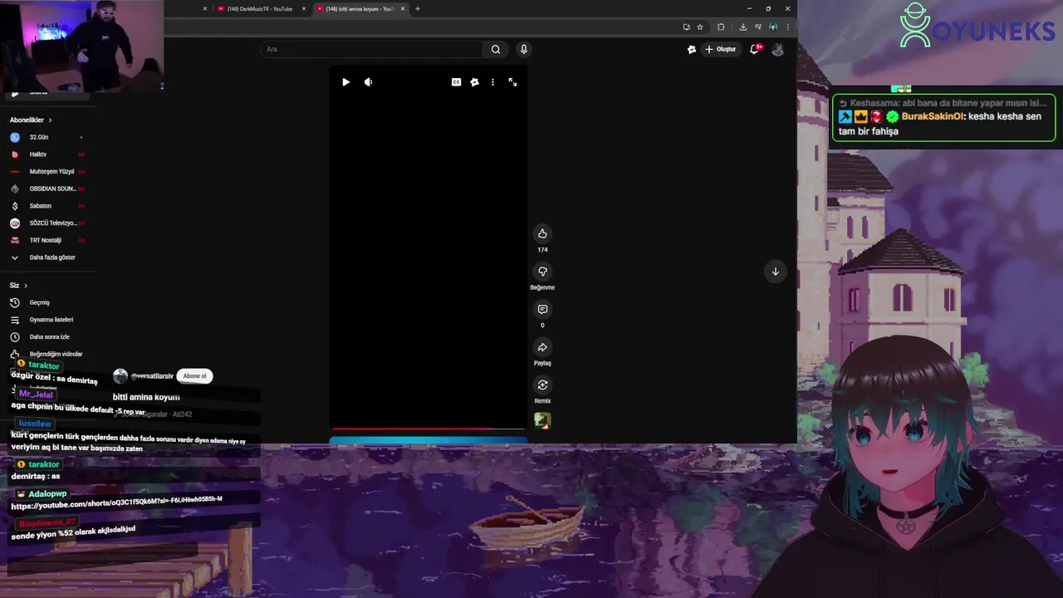The height and width of the screenshot is (598, 1063).
Task: Share the Short using Paylaş
Action: coord(542,347)
